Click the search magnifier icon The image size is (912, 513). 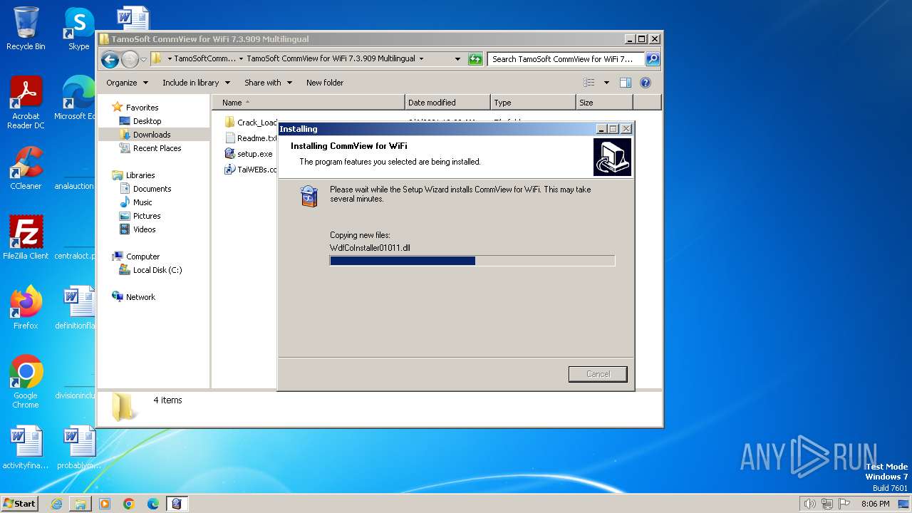652,59
